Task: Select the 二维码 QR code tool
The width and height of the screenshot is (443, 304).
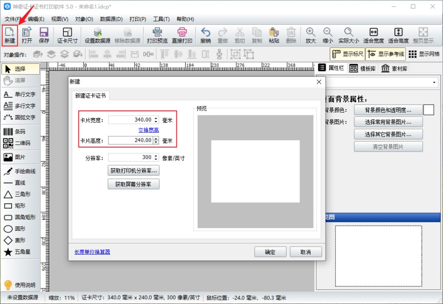Action: tap(20, 143)
